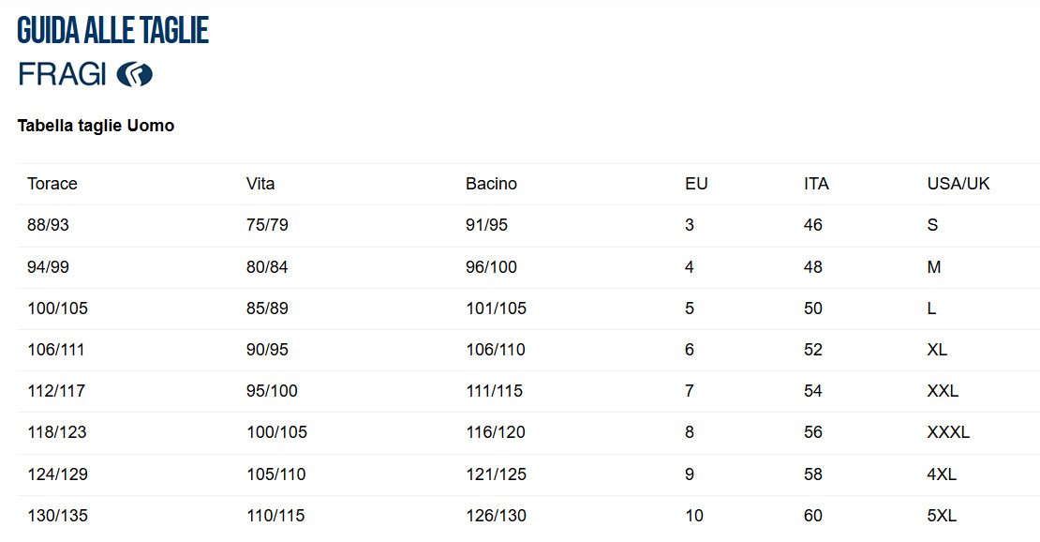
Task: Select the 80/84 vita cell
Action: (267, 267)
